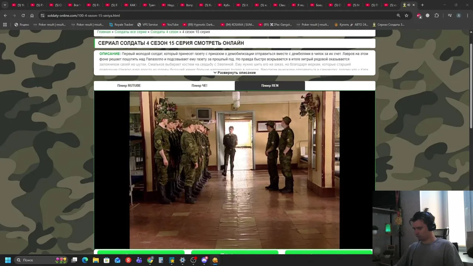Open File Explorer from the taskbar
The width and height of the screenshot is (473, 266).
pos(96,260)
